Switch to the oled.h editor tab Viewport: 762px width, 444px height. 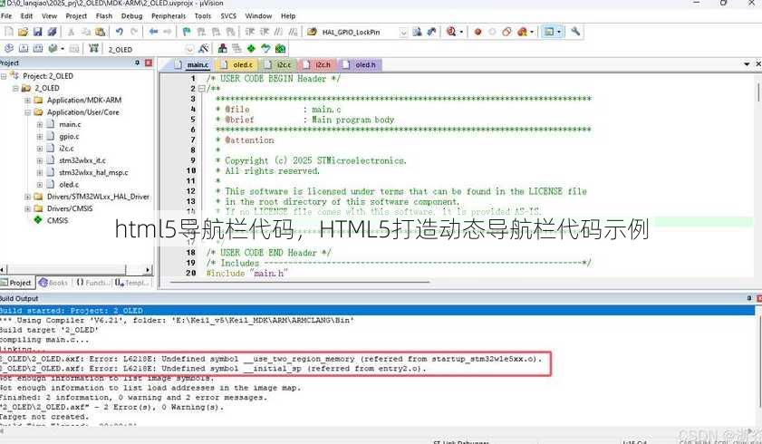coord(361,64)
